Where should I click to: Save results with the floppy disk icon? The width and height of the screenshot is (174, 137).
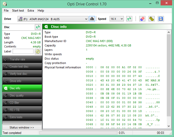(161, 19)
